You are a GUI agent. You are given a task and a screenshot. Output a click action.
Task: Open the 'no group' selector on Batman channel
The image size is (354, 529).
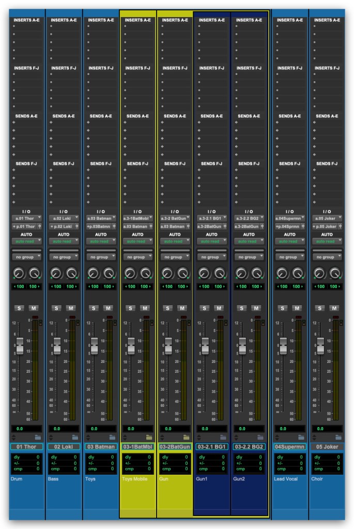click(x=100, y=257)
